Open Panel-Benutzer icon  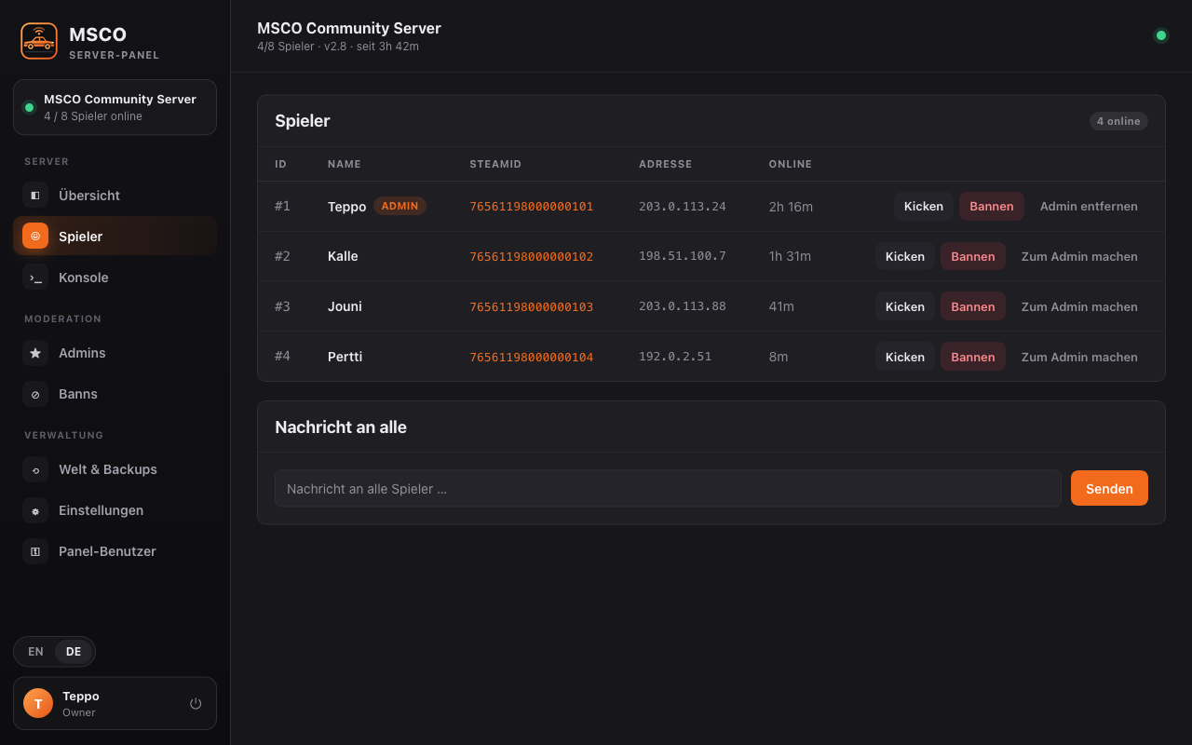35,551
